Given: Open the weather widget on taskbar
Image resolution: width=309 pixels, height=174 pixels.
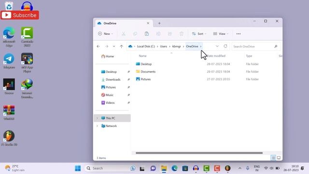Looking at the screenshot, I should click(x=15, y=168).
